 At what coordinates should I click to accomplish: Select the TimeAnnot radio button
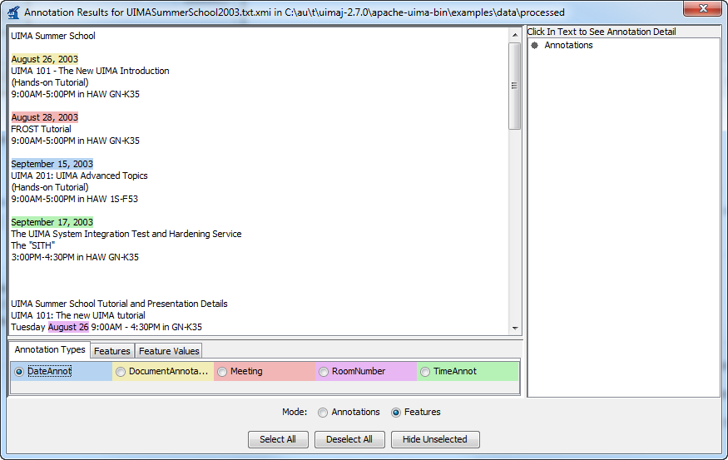(x=425, y=372)
